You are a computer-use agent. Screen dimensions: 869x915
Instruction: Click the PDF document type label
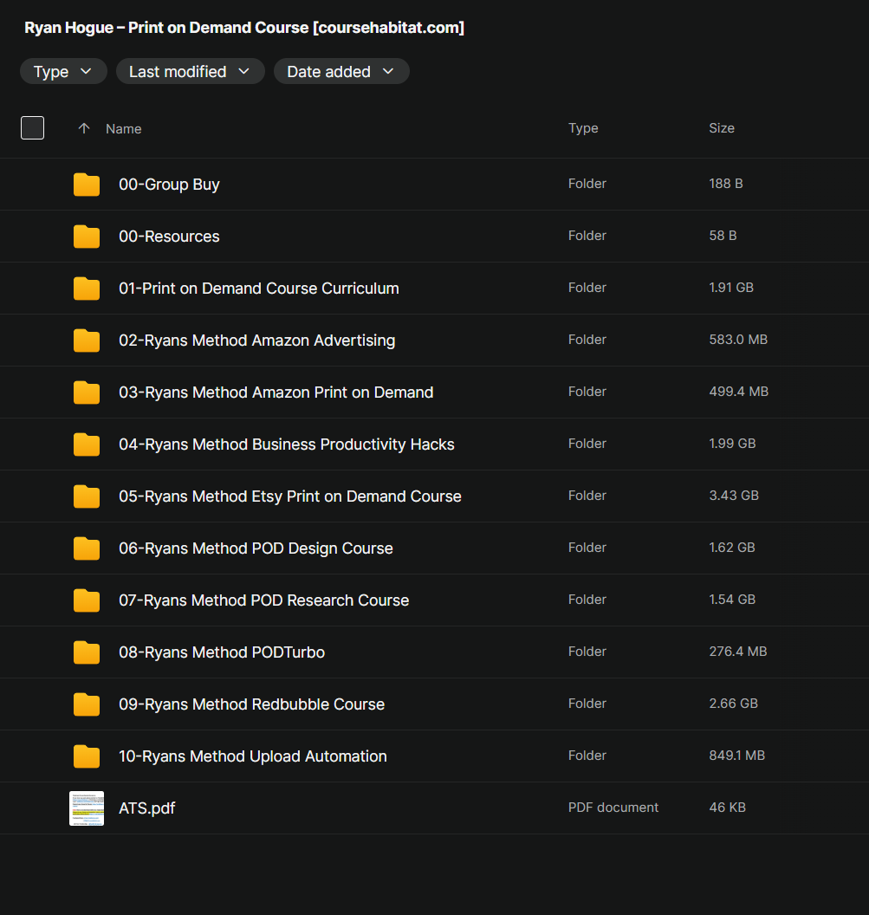pos(613,807)
